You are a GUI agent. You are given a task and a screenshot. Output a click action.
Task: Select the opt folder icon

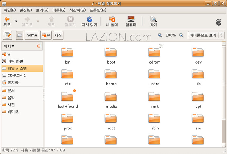pos(198,96)
